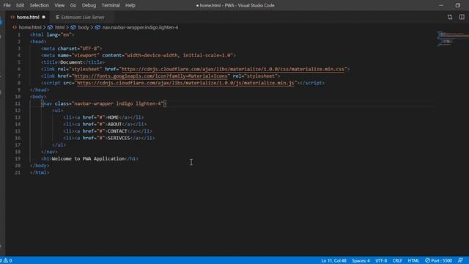Switch to the home.html editor tab
469x264 pixels.
click(x=28, y=18)
